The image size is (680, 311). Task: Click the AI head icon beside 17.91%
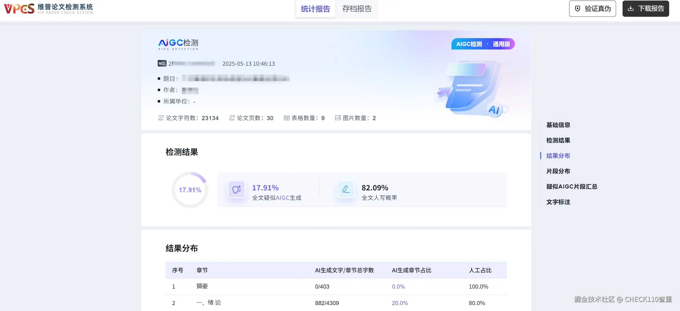(x=236, y=190)
